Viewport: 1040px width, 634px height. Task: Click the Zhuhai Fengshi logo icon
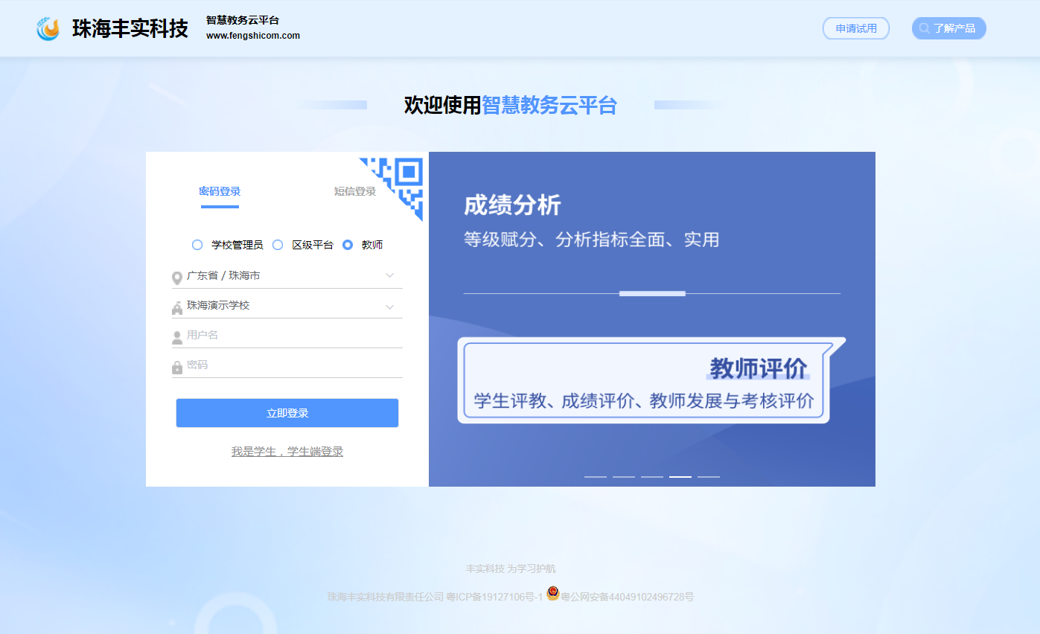click(x=48, y=29)
